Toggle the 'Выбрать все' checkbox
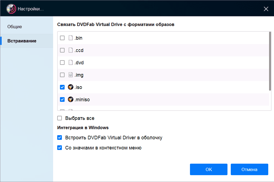 (60, 118)
